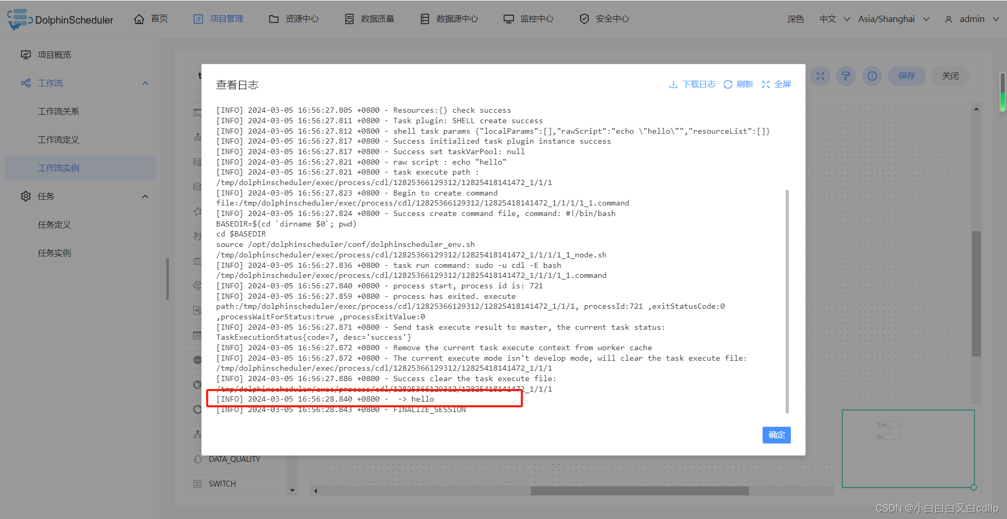Click the FINALIZE_SESSION log line

point(341,409)
